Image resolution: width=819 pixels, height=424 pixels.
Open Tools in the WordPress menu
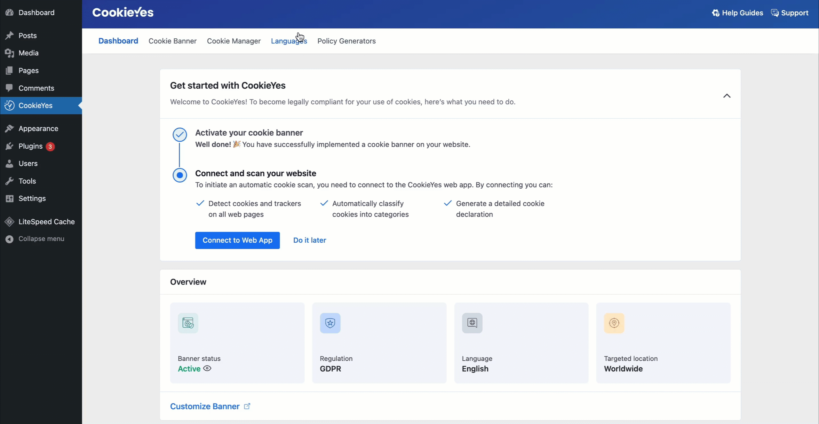pyautogui.click(x=41, y=181)
